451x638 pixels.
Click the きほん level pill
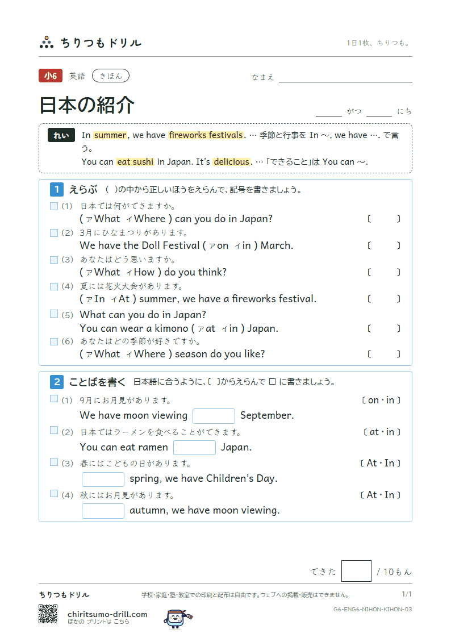[x=111, y=76]
